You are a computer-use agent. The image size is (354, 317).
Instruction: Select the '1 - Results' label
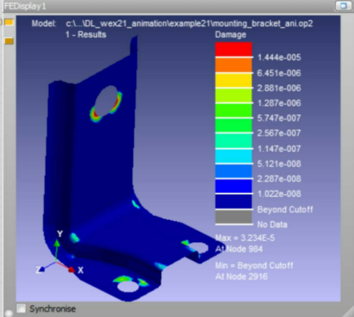tap(85, 35)
